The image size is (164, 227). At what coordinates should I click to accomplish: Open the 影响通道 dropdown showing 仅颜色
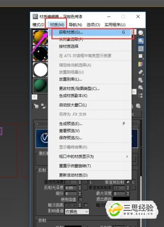(77, 212)
